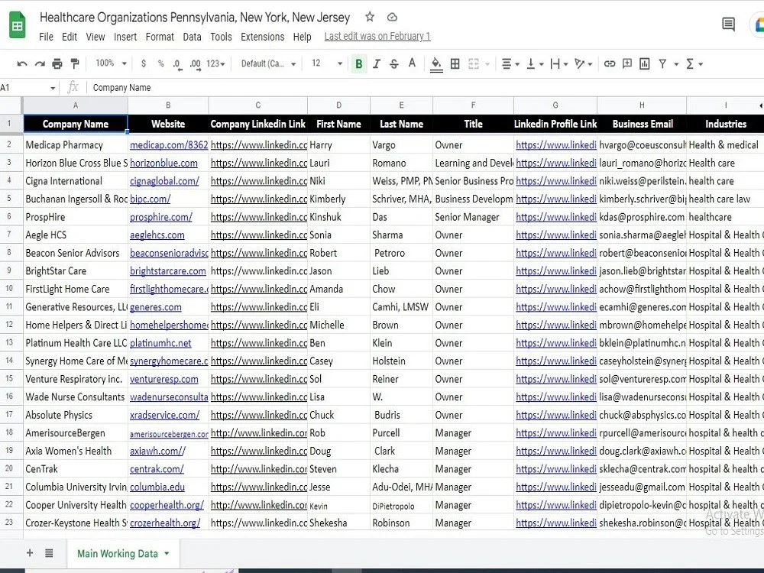Viewport: 764px width, 573px height.
Task: Open the font size dropdown
Action: pos(326,64)
